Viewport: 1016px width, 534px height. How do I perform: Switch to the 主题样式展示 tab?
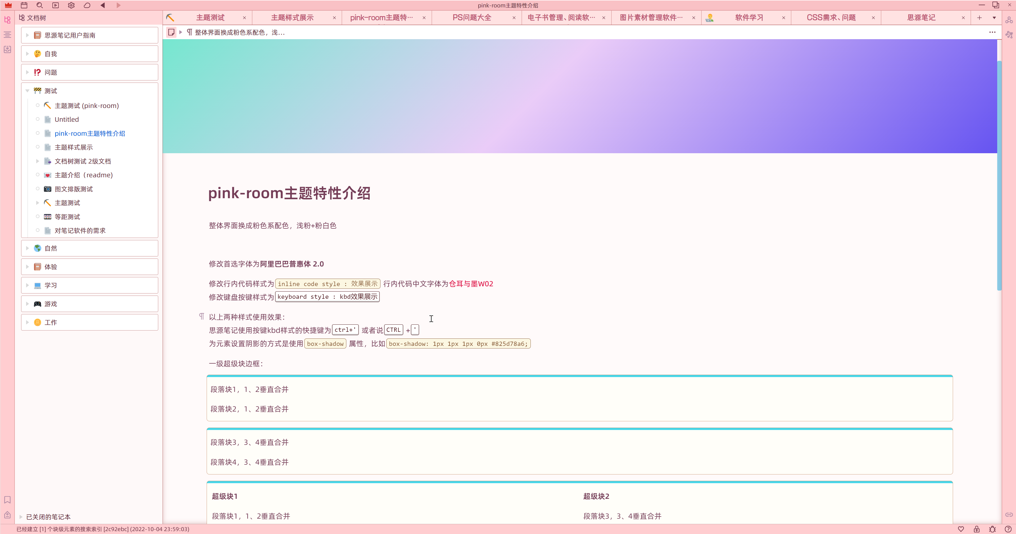tap(292, 18)
